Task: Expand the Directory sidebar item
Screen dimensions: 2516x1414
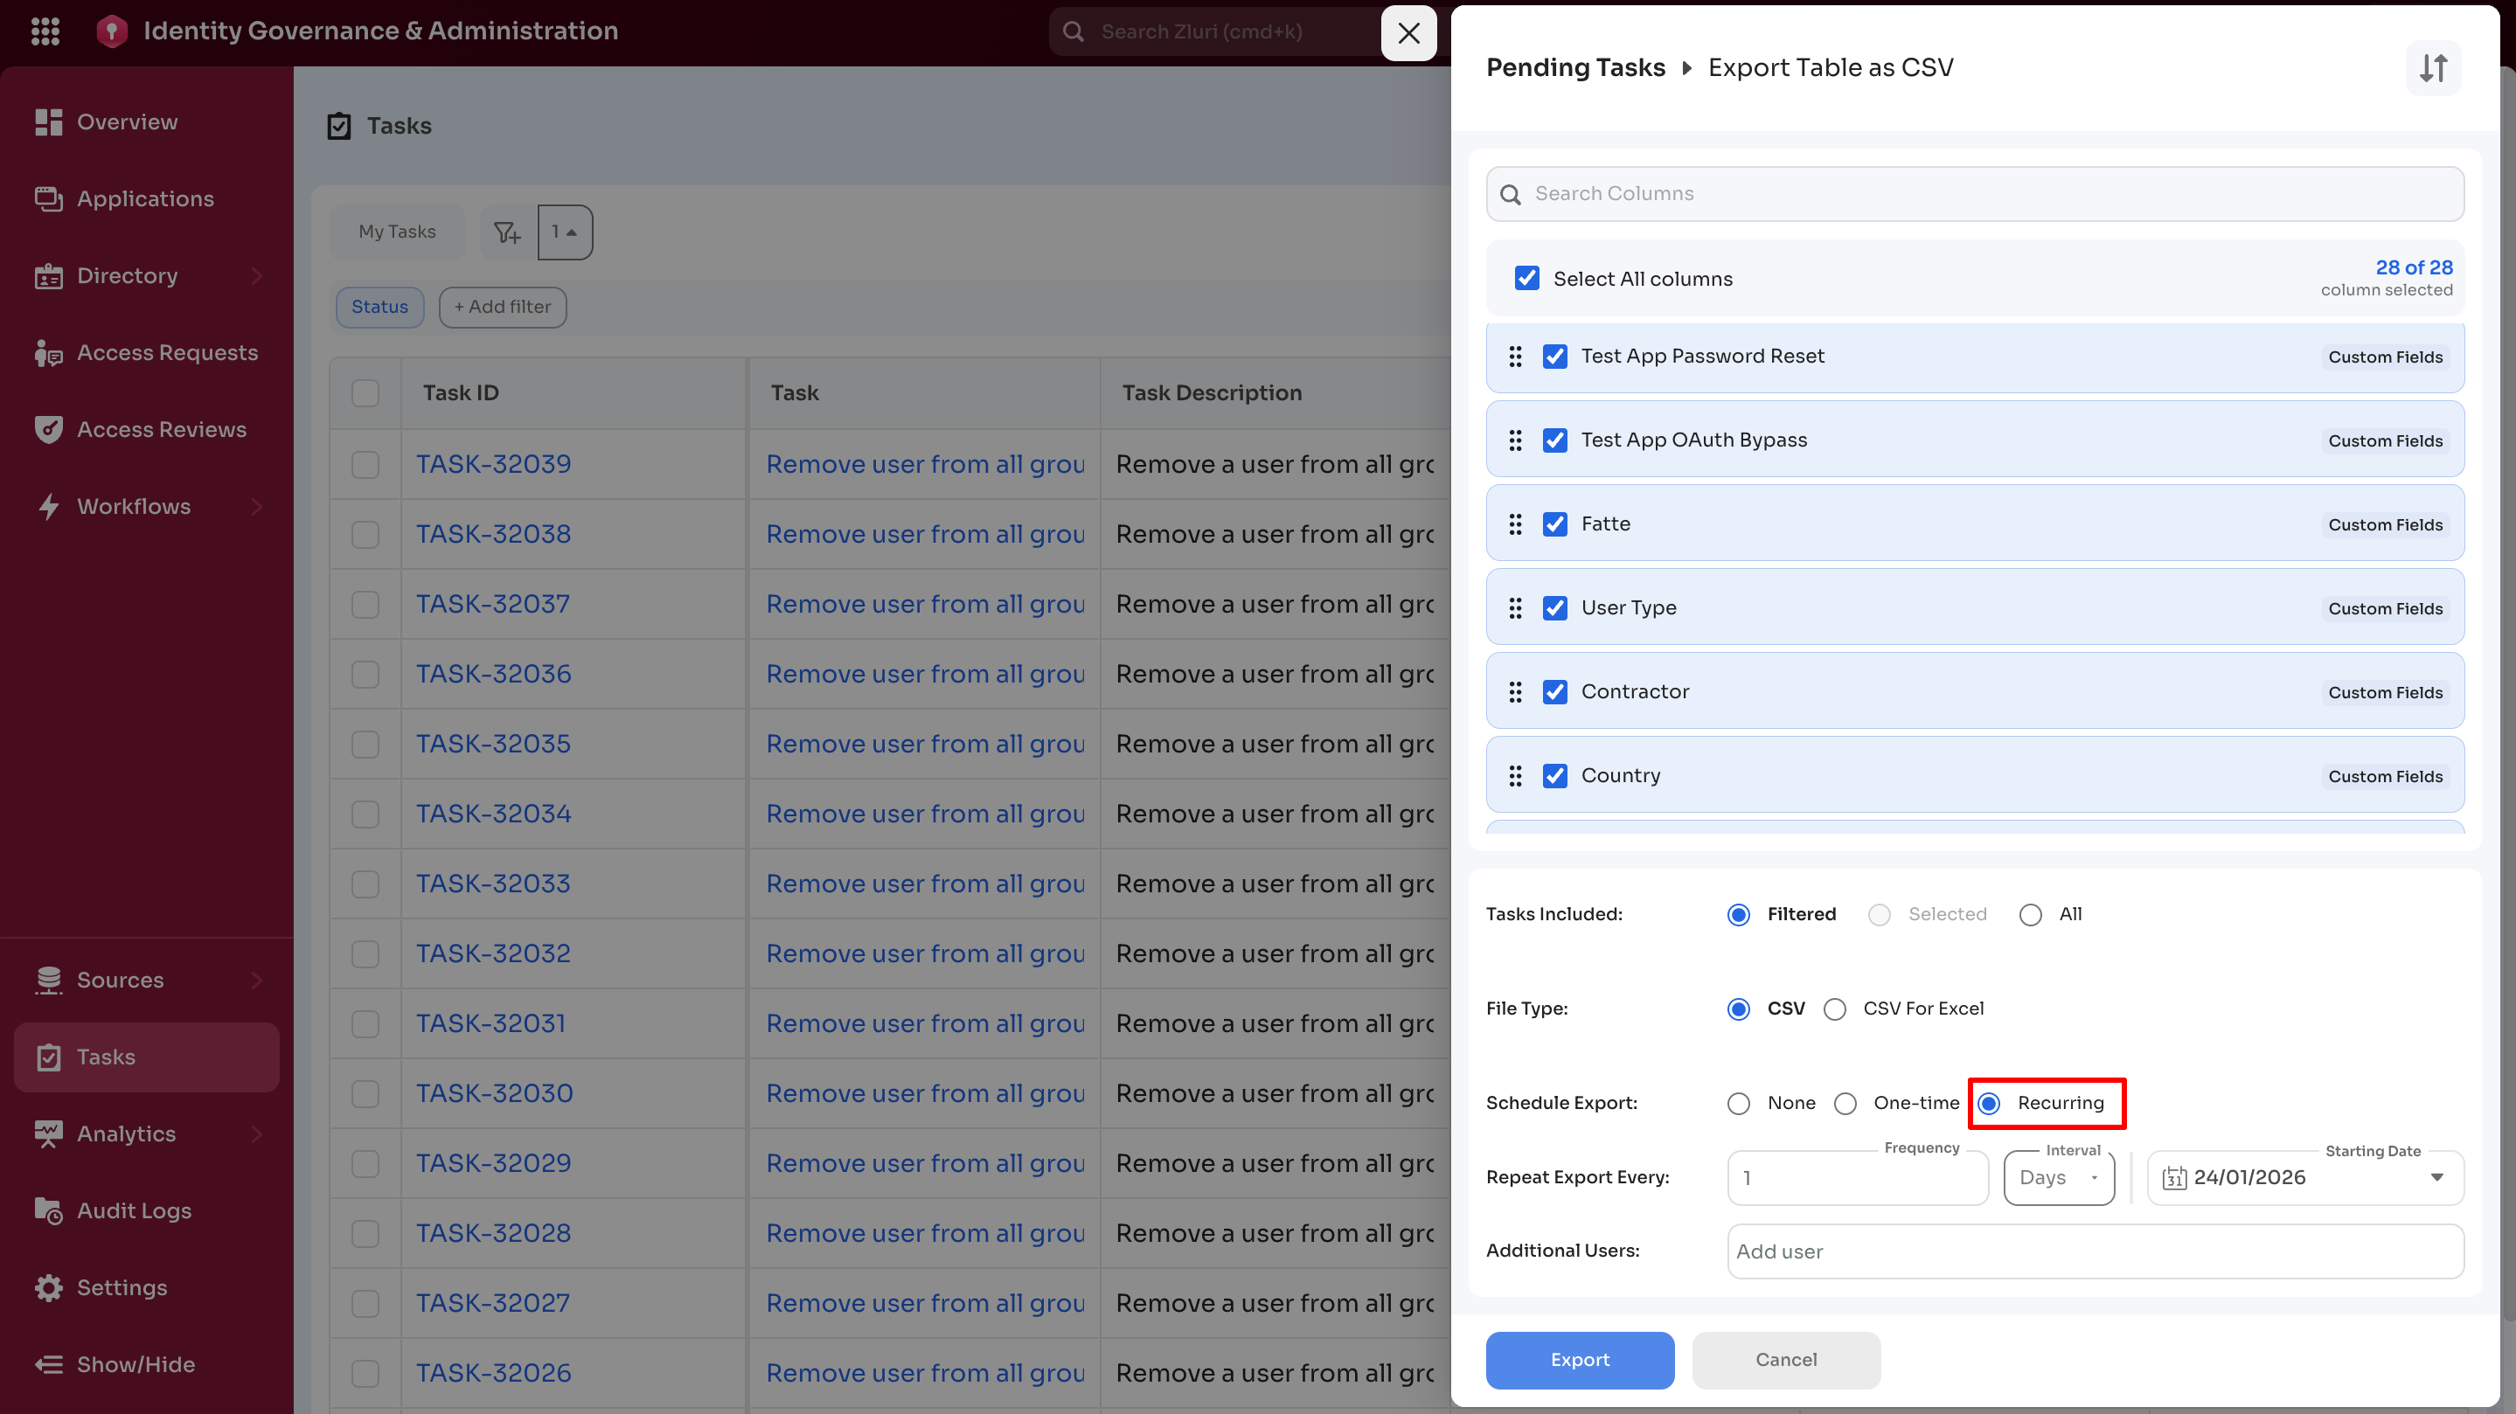Action: pyautogui.click(x=127, y=275)
